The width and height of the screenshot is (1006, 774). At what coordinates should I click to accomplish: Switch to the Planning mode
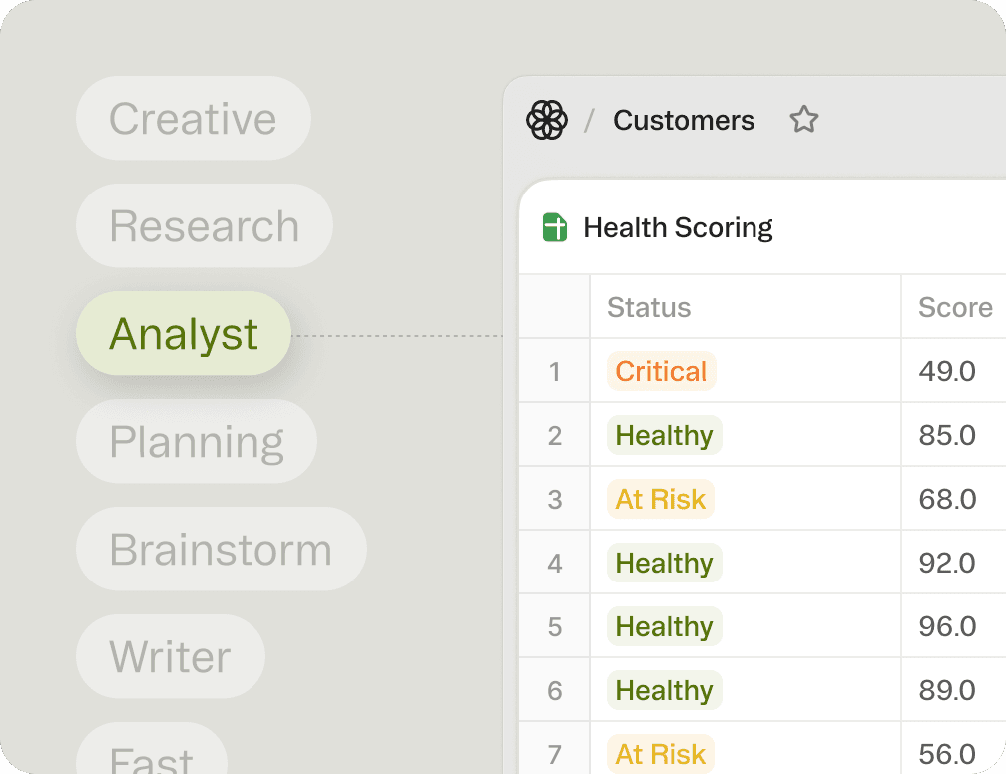(x=197, y=442)
